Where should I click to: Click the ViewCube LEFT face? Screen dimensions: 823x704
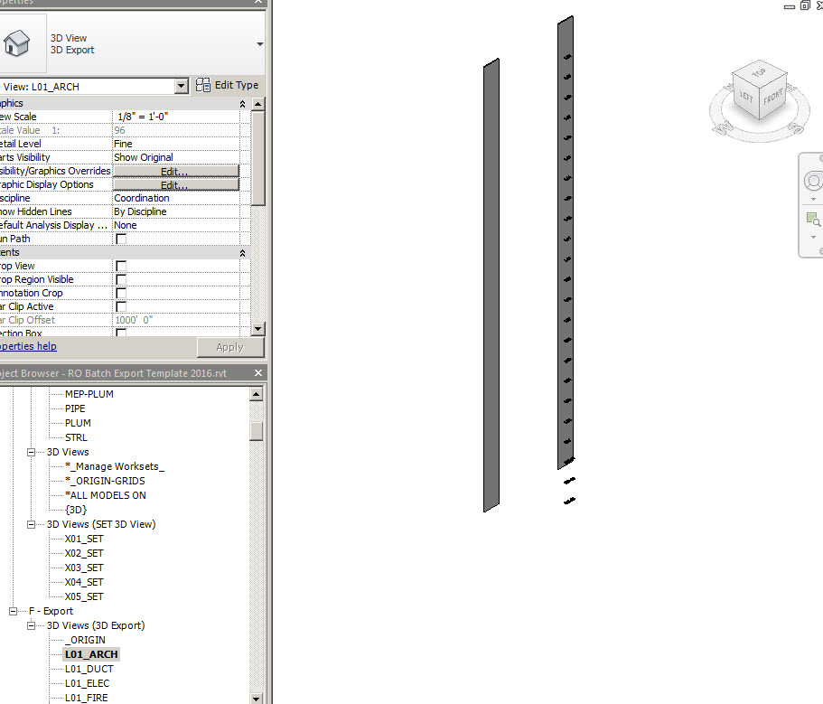coord(746,96)
